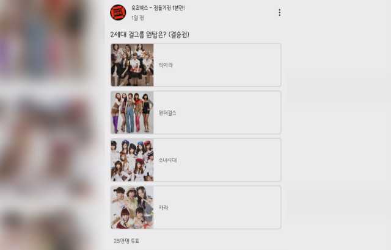
Task: Open the 숏츠박스 channel name link
Action: 158,8
